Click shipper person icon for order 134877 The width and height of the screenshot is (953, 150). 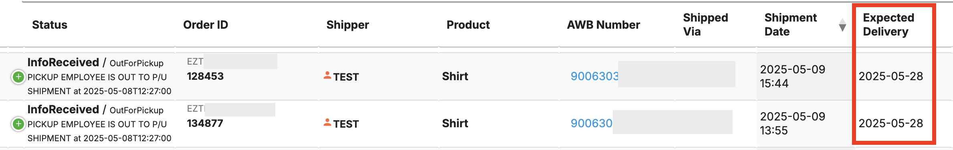point(327,122)
